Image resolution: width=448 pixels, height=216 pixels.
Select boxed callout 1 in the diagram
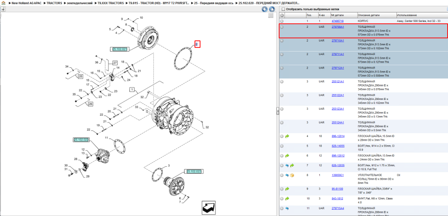click(132, 90)
